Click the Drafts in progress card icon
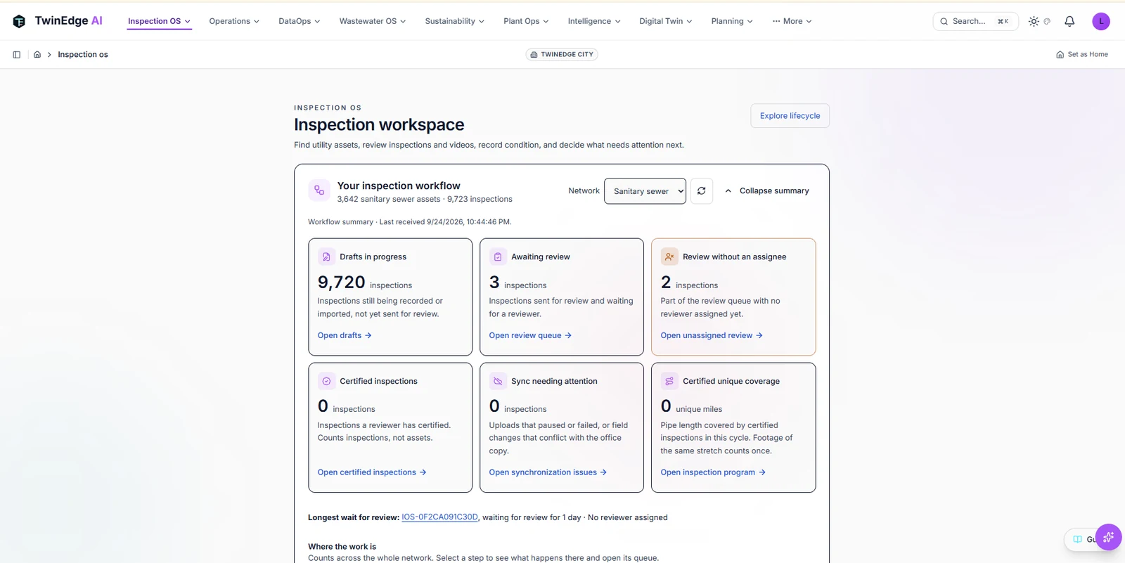Image resolution: width=1125 pixels, height=563 pixels. [326, 257]
